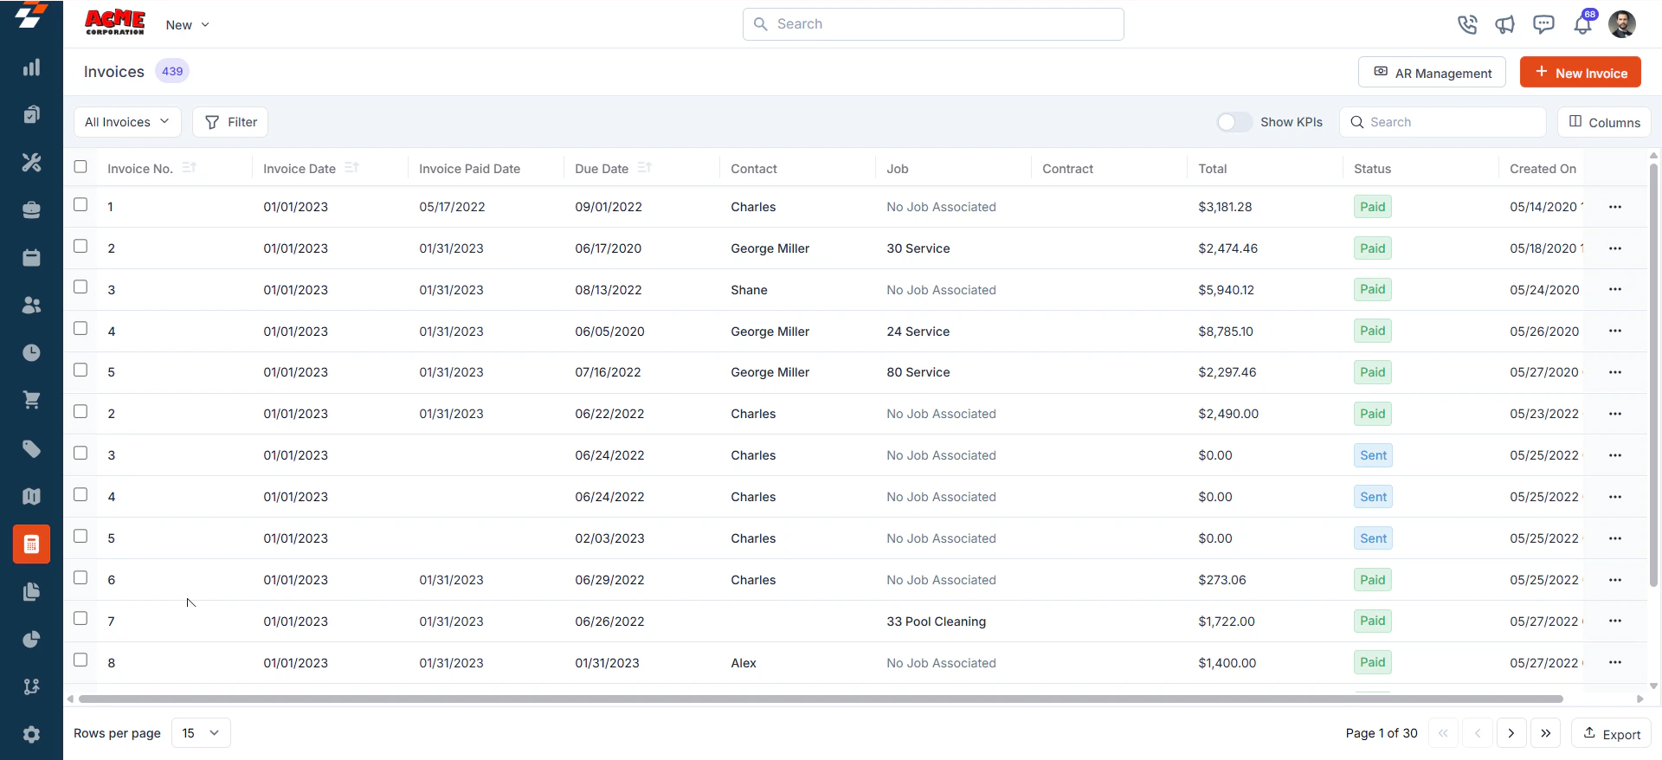Open the All Invoices dropdown

click(x=127, y=122)
